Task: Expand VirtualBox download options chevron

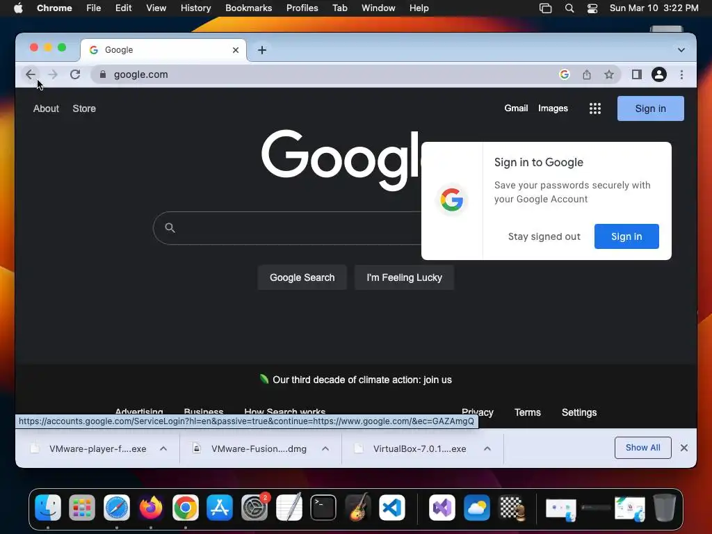Action: coord(487,448)
